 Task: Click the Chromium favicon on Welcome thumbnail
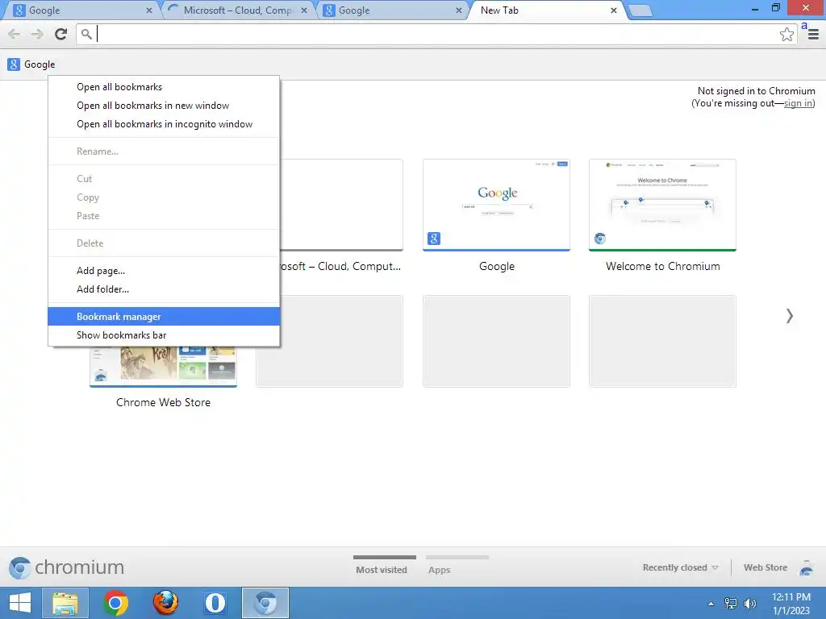pyautogui.click(x=600, y=239)
